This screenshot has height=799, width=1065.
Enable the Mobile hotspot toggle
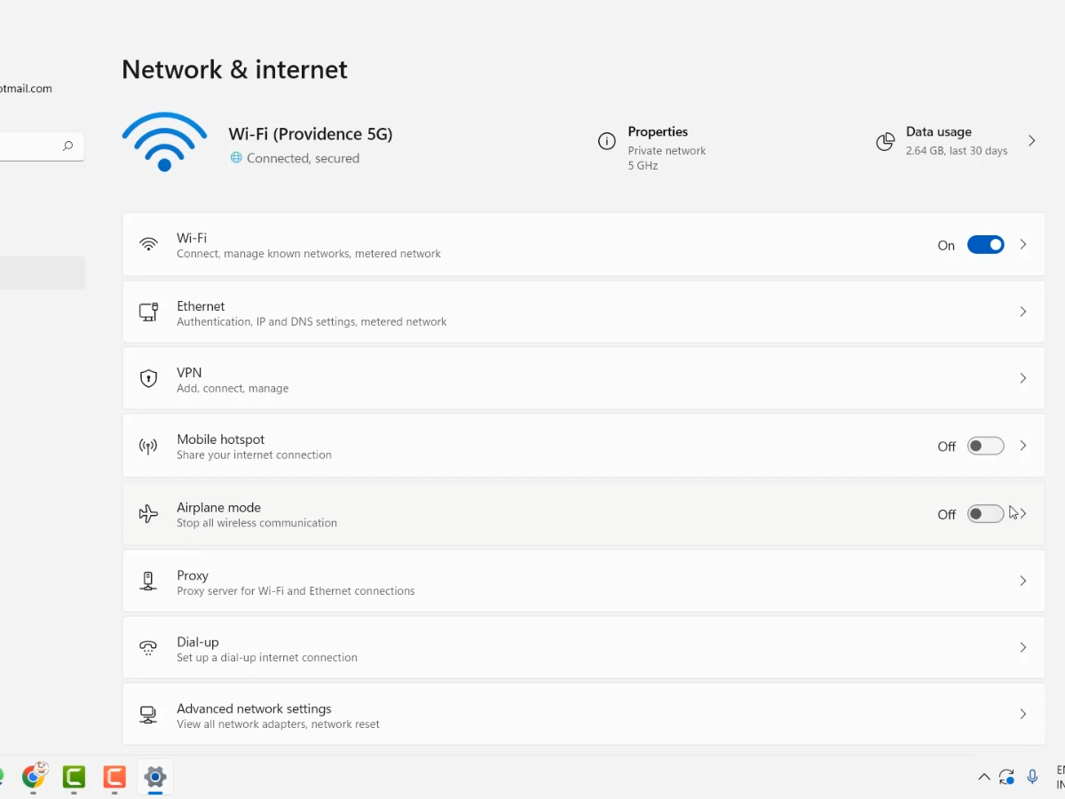click(985, 446)
